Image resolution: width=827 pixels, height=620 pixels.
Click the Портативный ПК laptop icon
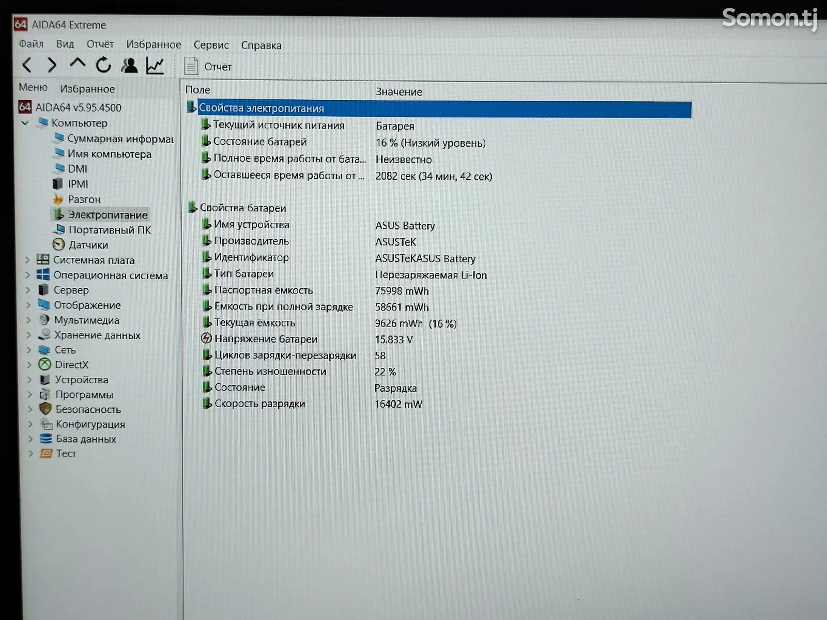tap(59, 229)
